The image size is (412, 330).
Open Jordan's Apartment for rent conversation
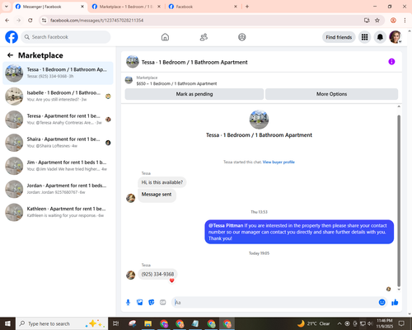click(x=58, y=189)
